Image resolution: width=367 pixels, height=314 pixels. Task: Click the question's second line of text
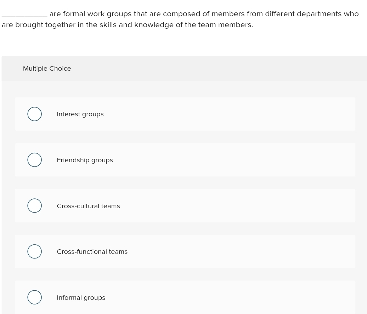point(128,25)
